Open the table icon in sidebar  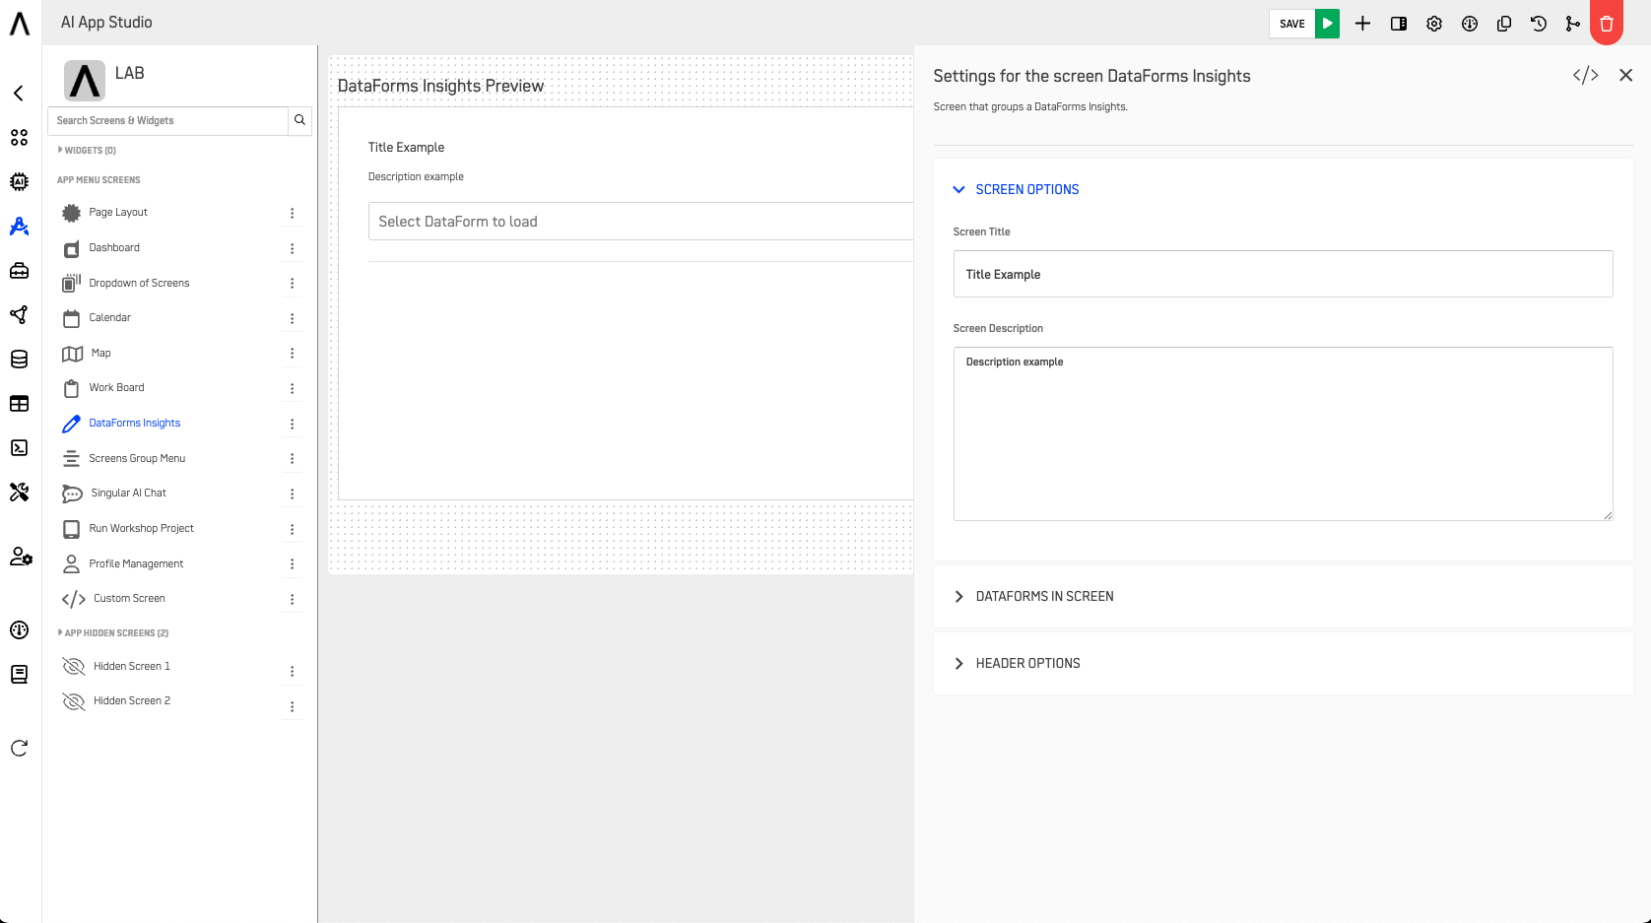click(x=19, y=404)
